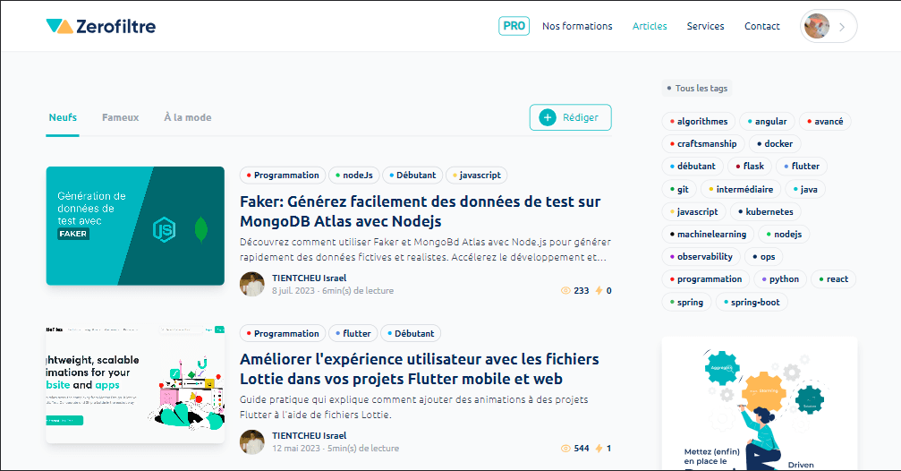Screen dimensions: 901x471
Task: Click flutter tag on Lottie article
Action: [x=353, y=334]
